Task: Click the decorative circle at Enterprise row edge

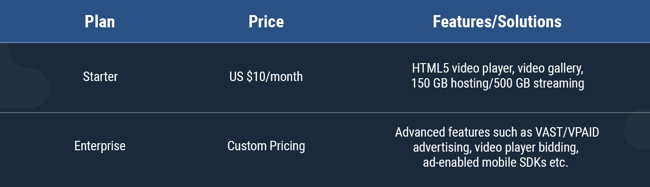Action: [x=637, y=130]
